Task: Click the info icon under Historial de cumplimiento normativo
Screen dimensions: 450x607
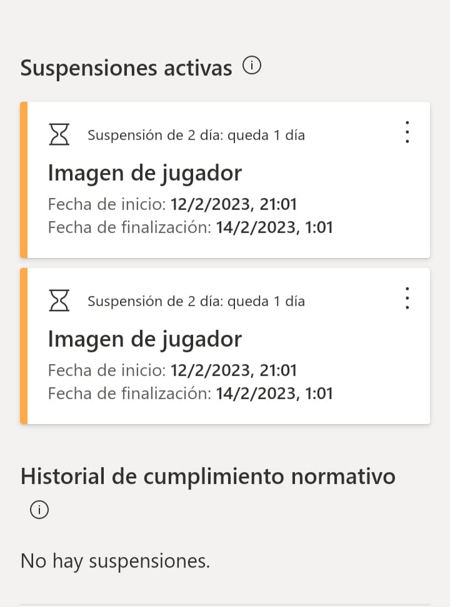Action: coord(39,510)
